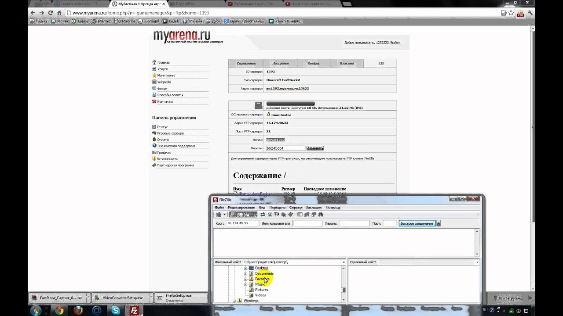This screenshot has height=316, width=563.
Task: Switch to the Сервер minecraft 1.2.5 tab
Action: pyautogui.click(x=79, y=4)
